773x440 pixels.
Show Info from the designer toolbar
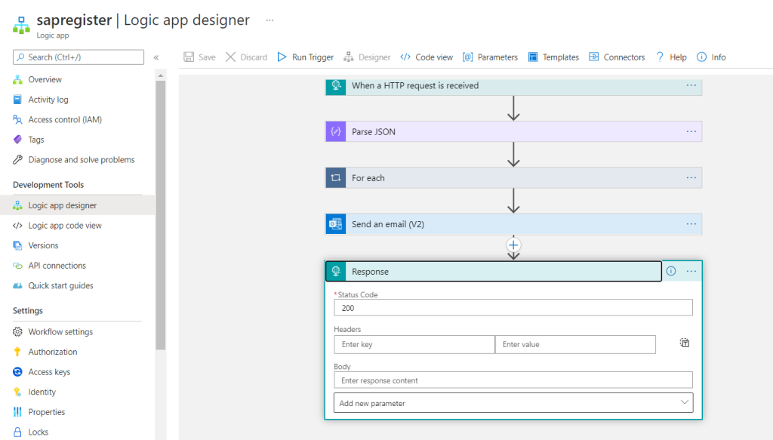coord(711,57)
